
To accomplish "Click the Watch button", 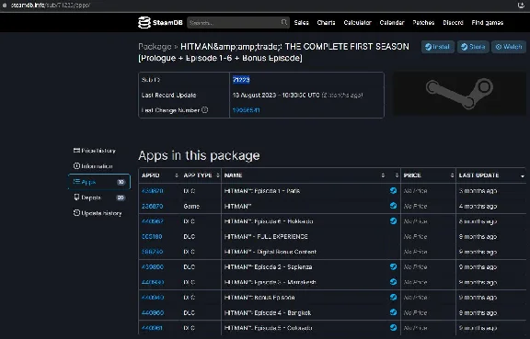I will 509,47.
